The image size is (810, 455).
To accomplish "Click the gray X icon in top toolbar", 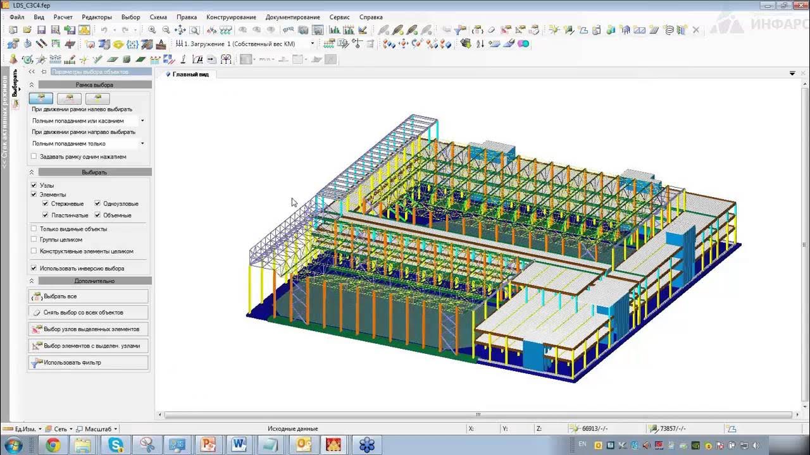I will [696, 30].
